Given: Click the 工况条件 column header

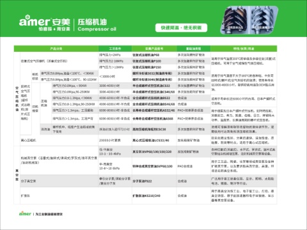Looking at the screenshot, I should (115, 49).
